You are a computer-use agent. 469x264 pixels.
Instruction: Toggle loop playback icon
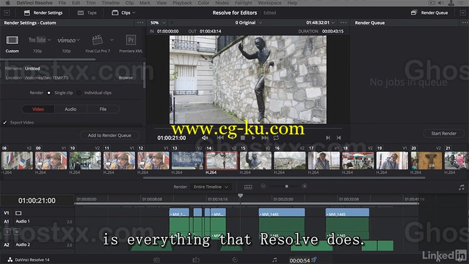point(276,138)
